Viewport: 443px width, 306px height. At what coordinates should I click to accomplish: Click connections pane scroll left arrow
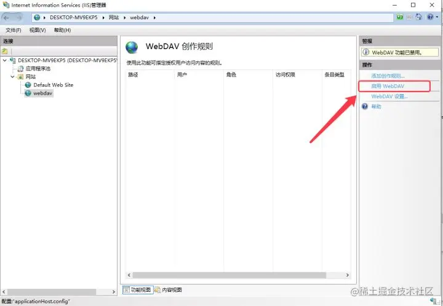tap(4, 292)
